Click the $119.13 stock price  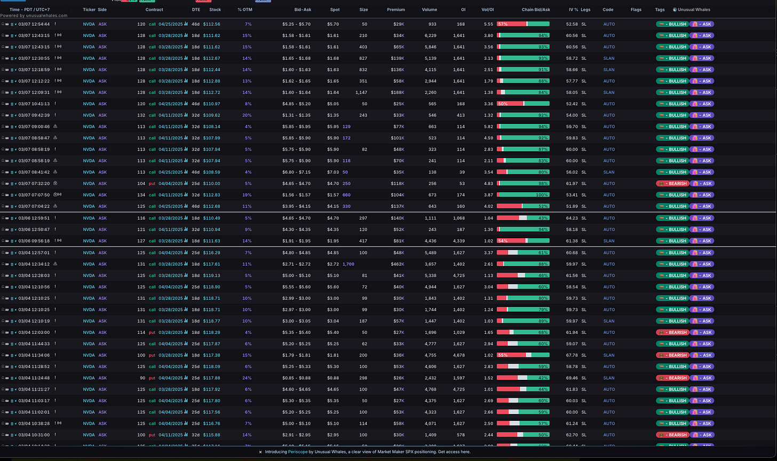coord(211,275)
